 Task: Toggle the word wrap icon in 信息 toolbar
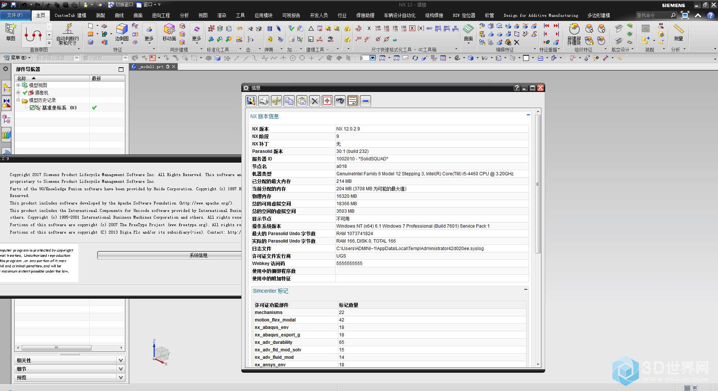coord(353,101)
